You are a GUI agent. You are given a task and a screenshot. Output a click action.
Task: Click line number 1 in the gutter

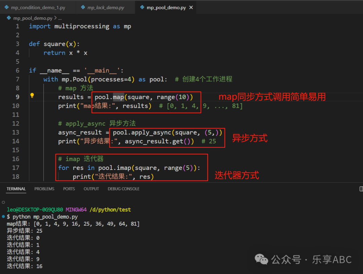(17, 27)
